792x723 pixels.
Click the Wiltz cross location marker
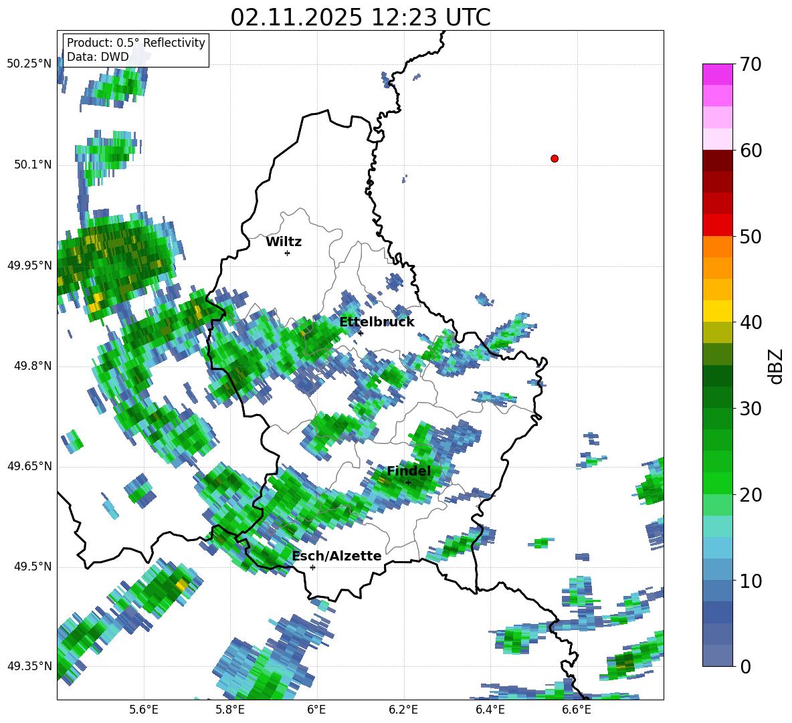pos(288,253)
